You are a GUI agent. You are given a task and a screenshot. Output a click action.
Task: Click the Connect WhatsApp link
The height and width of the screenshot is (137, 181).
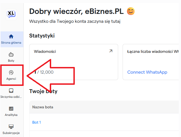[147, 72]
